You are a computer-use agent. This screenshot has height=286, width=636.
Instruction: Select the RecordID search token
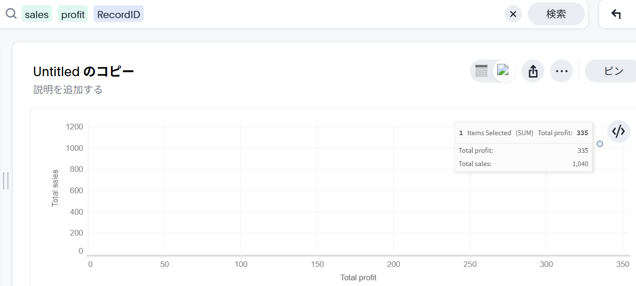point(118,14)
